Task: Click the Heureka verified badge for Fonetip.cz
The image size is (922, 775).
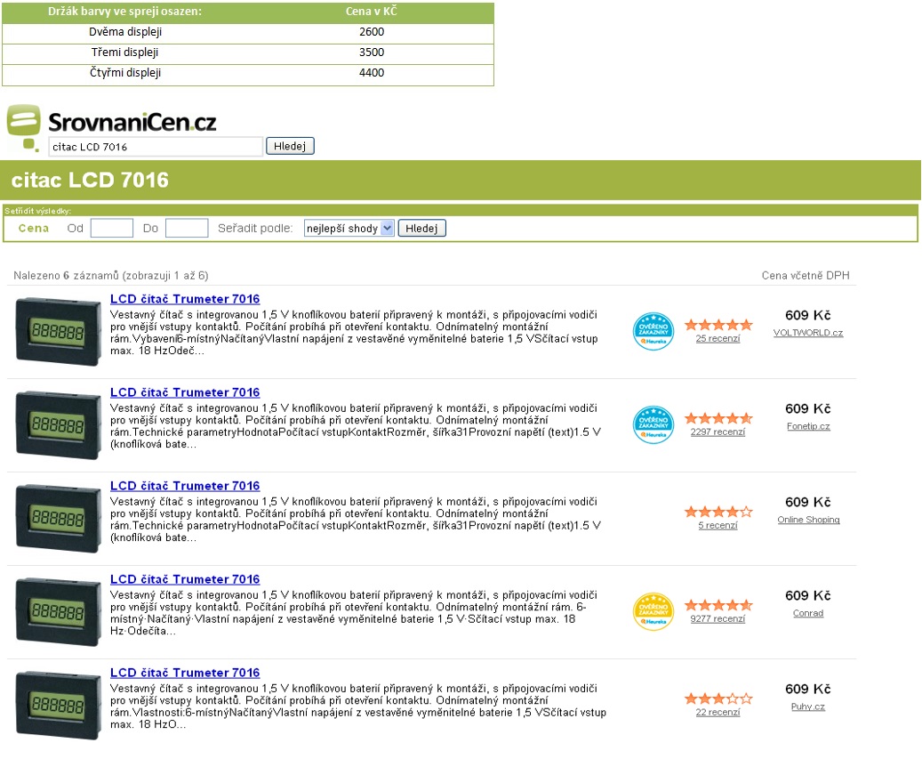Action: pos(653,424)
